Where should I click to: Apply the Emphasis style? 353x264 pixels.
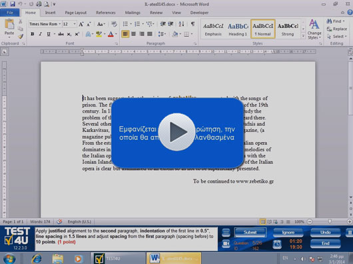pyautogui.click(x=213, y=29)
